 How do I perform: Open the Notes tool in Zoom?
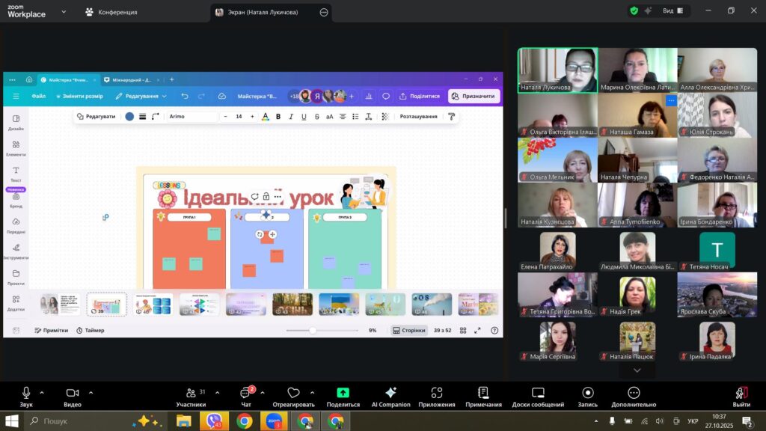tap(483, 393)
